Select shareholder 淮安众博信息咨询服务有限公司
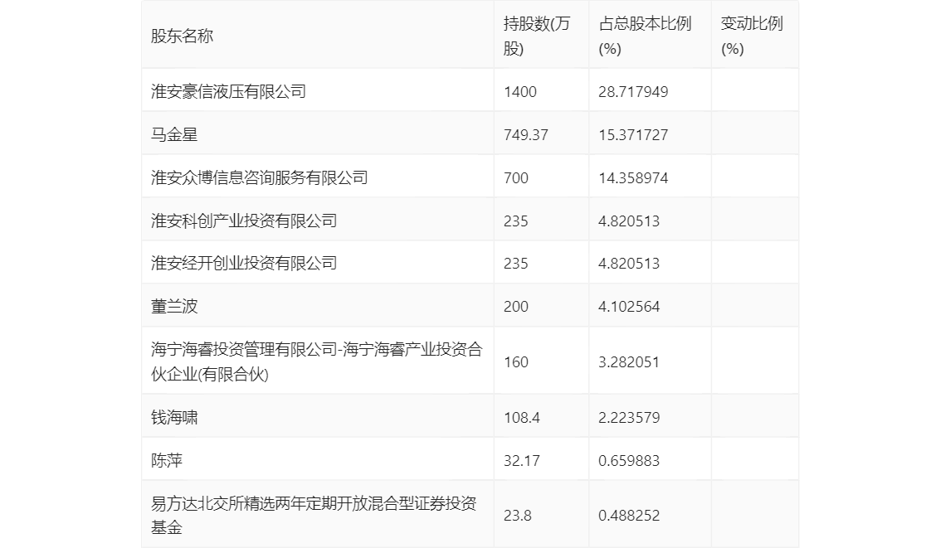The height and width of the screenshot is (548, 941). click(x=259, y=178)
